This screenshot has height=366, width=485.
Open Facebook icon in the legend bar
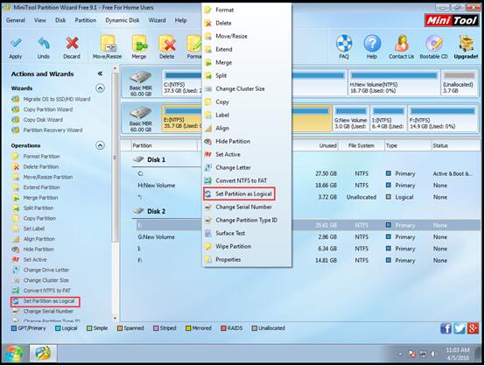coord(446,328)
